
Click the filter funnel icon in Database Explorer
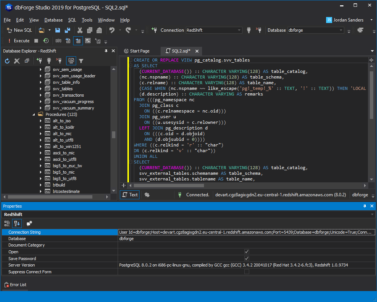[81, 61]
